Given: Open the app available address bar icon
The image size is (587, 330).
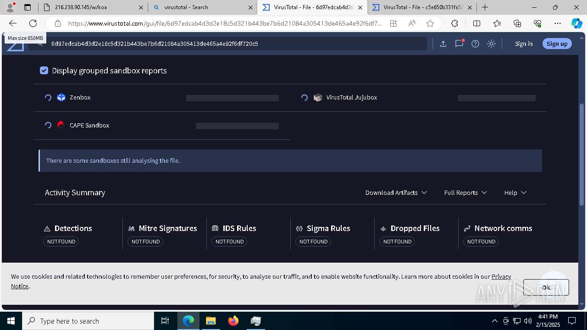Looking at the screenshot, I should click(393, 23).
